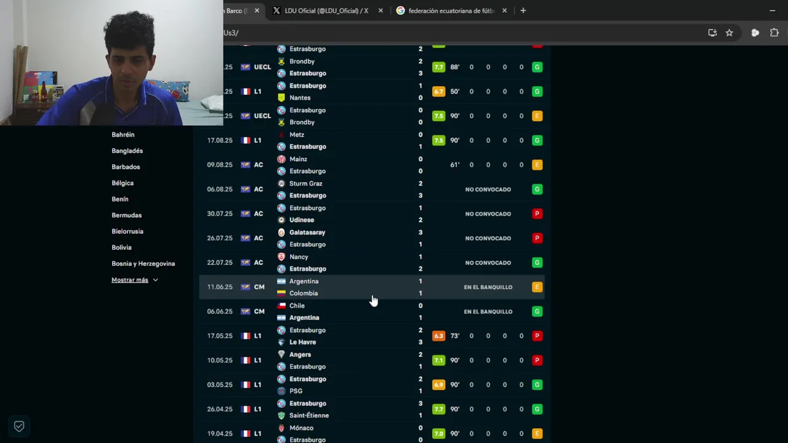788x443 pixels.
Task: Click the green G result badge on 22.07.25
Action: point(537,263)
